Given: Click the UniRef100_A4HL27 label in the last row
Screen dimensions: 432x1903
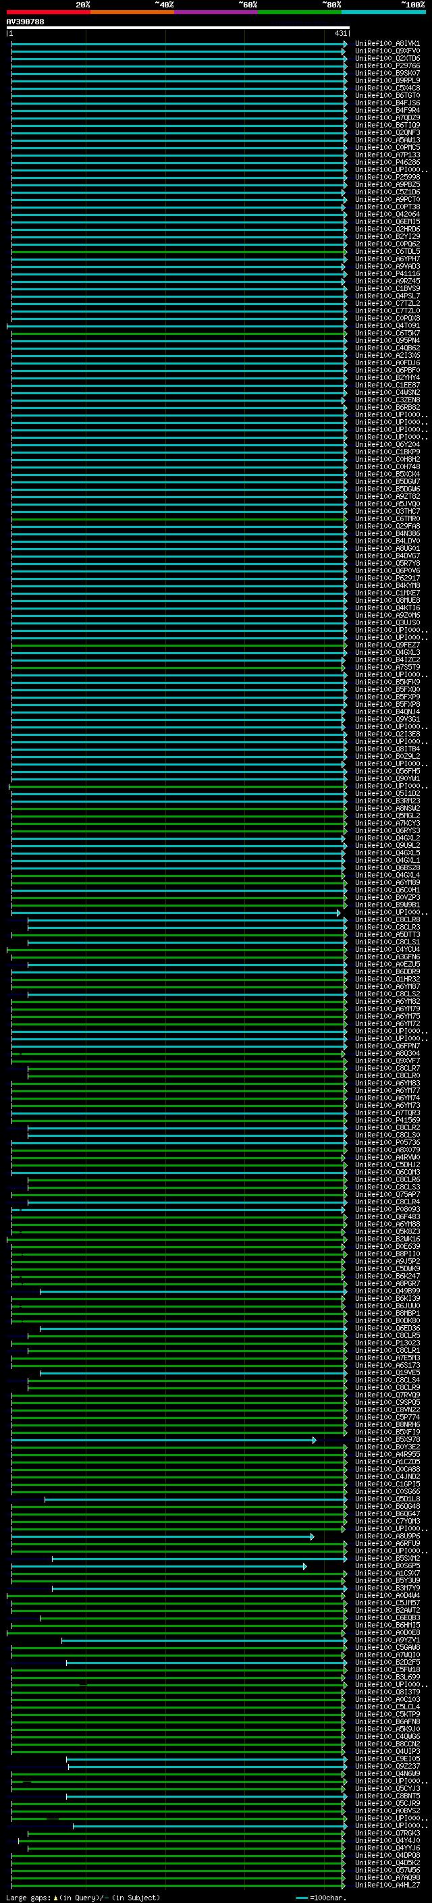Looking at the screenshot, I should (387, 1885).
